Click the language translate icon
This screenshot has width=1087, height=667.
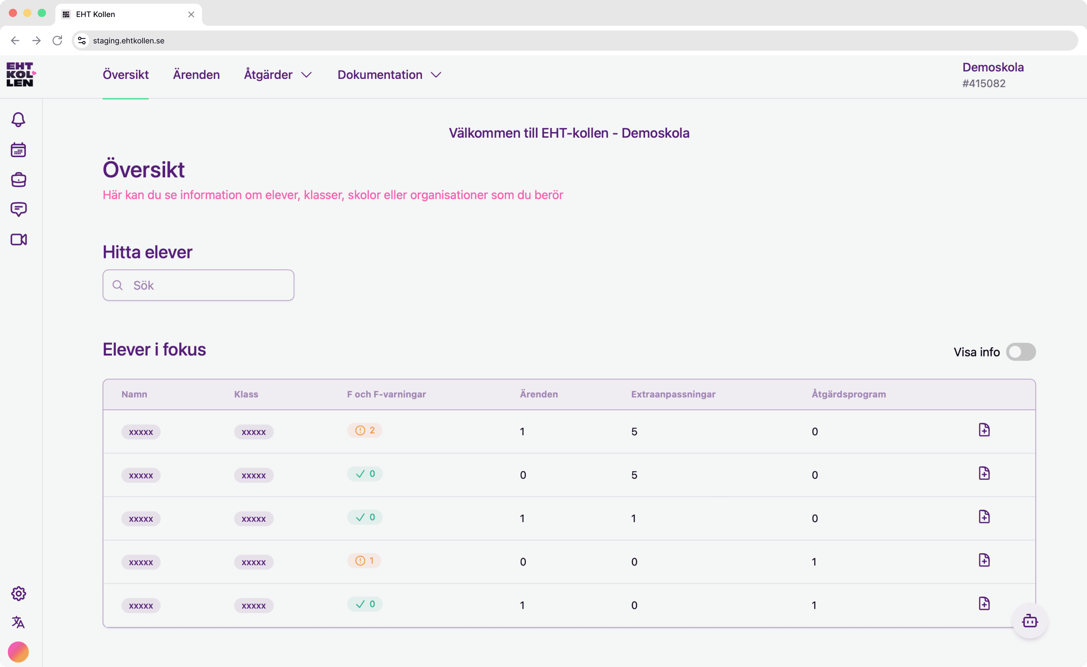tap(18, 622)
